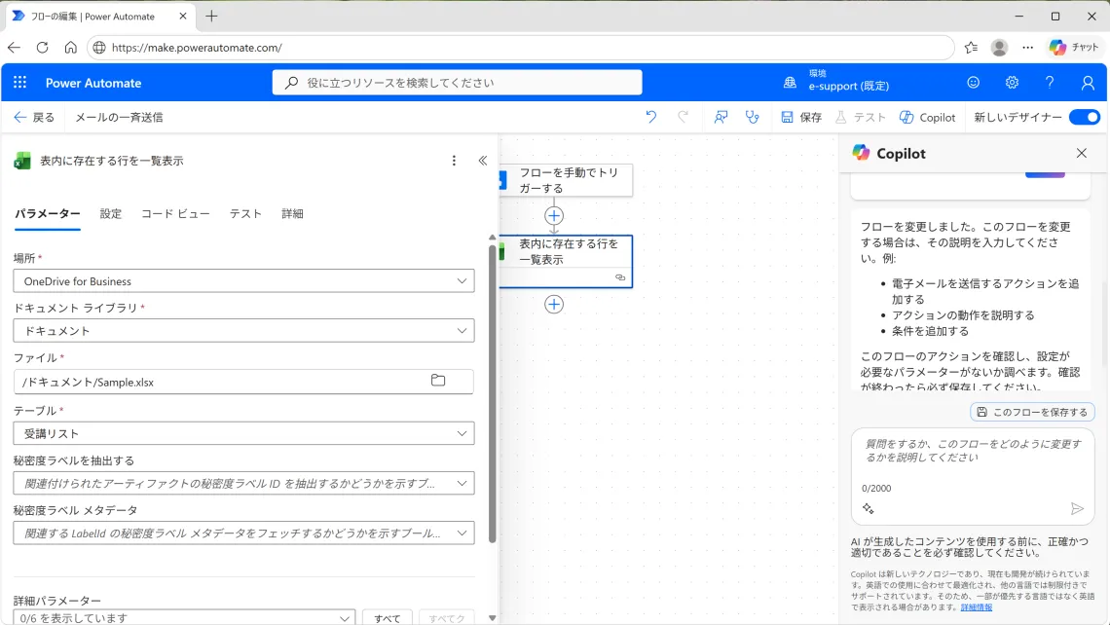
Task: Switch to the 設定 tab
Action: tap(112, 213)
